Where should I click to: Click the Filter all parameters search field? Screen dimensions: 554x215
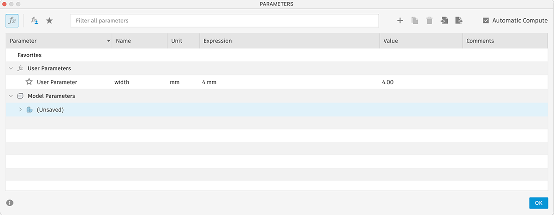(225, 21)
